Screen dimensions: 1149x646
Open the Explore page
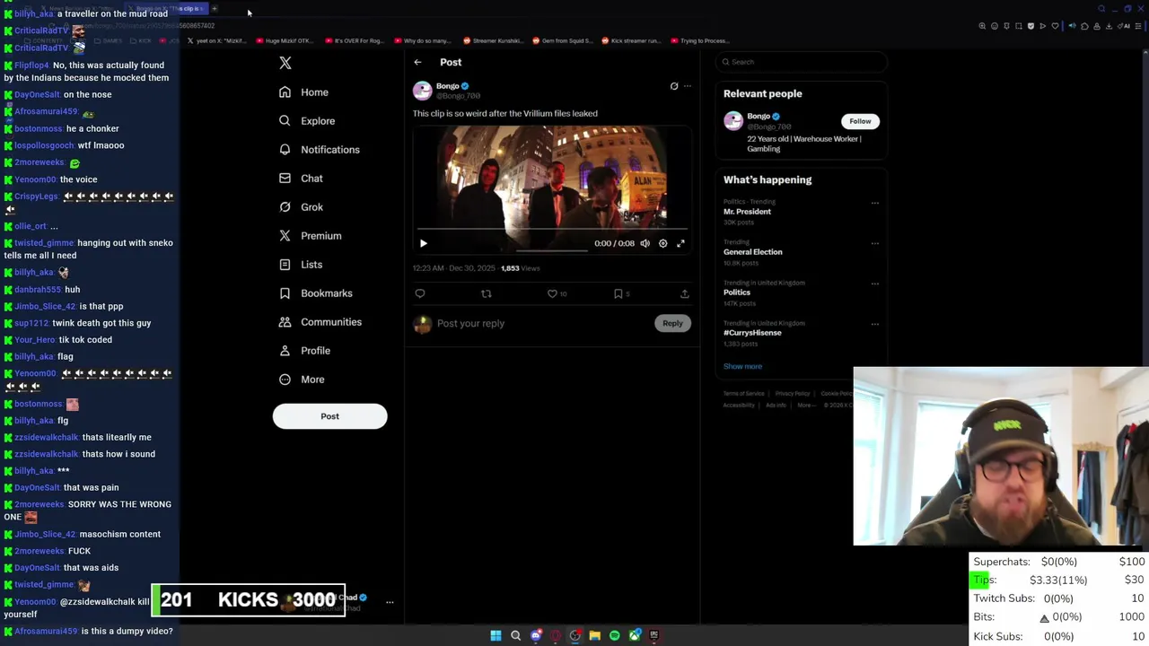(x=306, y=121)
